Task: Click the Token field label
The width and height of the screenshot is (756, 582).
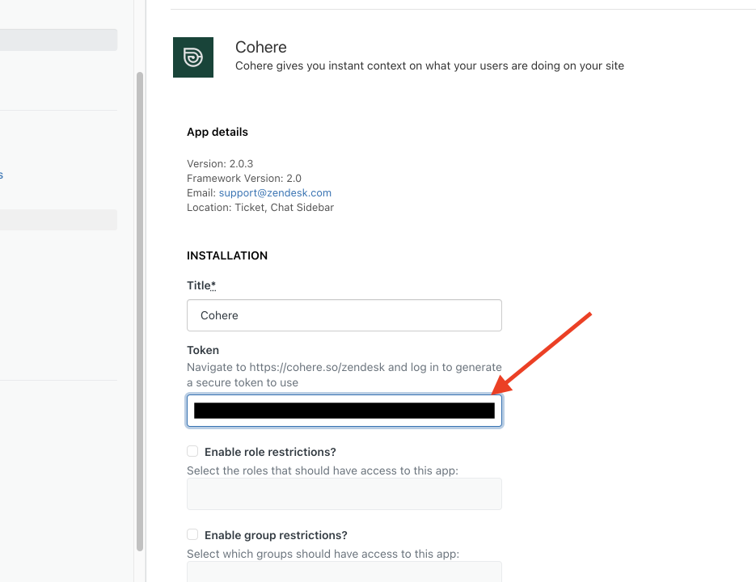Action: tap(203, 350)
